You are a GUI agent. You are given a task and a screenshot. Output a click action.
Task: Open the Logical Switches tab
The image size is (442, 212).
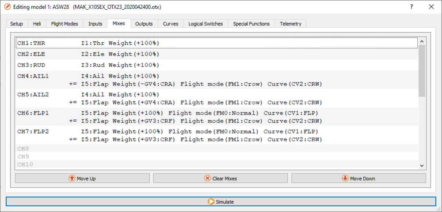(206, 24)
